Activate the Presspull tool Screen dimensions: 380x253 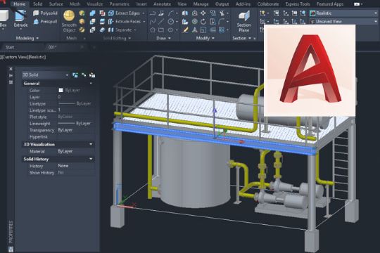point(45,22)
